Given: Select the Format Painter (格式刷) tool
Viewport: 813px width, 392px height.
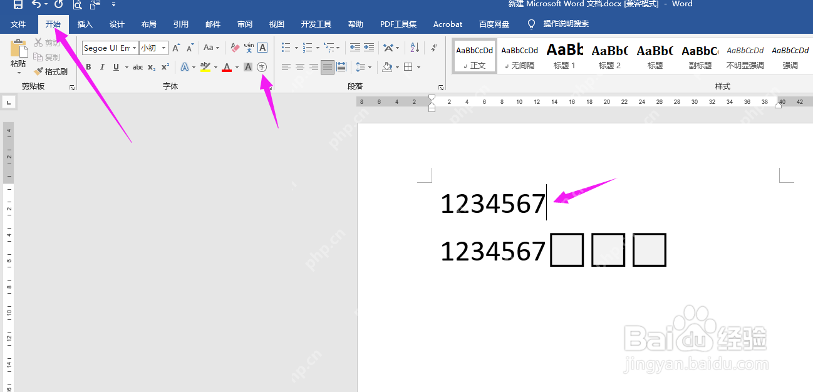Looking at the screenshot, I should pos(51,71).
